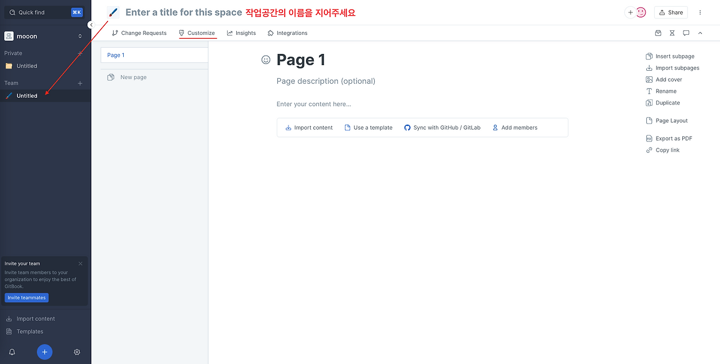Click the pencil icon beside the space title
Screen dimensions: 720x364
click(112, 12)
